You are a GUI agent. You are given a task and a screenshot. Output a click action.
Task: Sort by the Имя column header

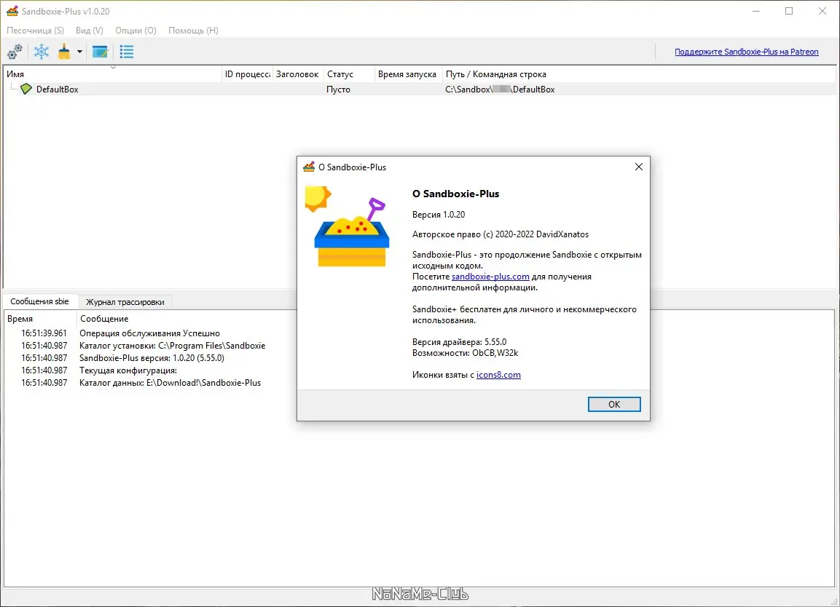[112, 74]
